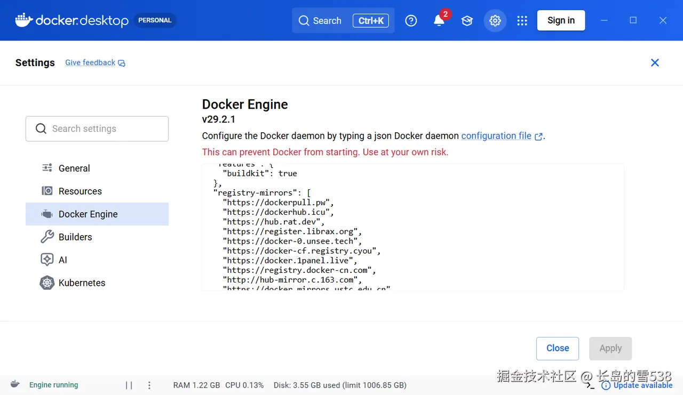Click the Sign in button
The width and height of the screenshot is (683, 395).
pyautogui.click(x=561, y=20)
